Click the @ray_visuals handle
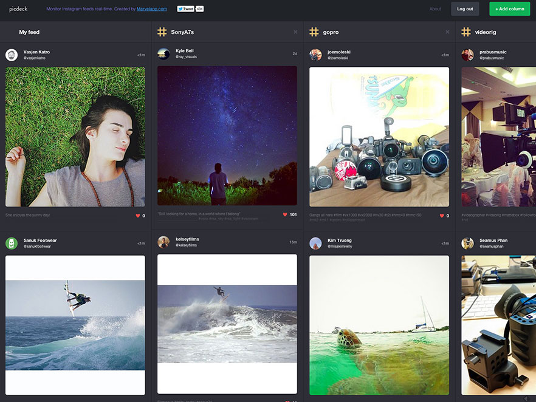 [x=186, y=56]
